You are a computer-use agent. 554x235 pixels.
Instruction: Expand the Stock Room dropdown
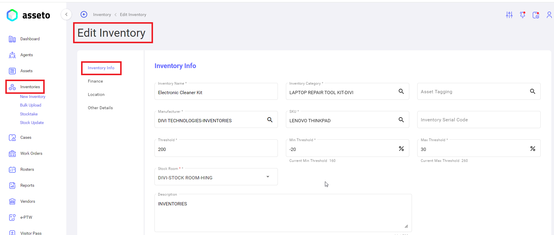268,177
